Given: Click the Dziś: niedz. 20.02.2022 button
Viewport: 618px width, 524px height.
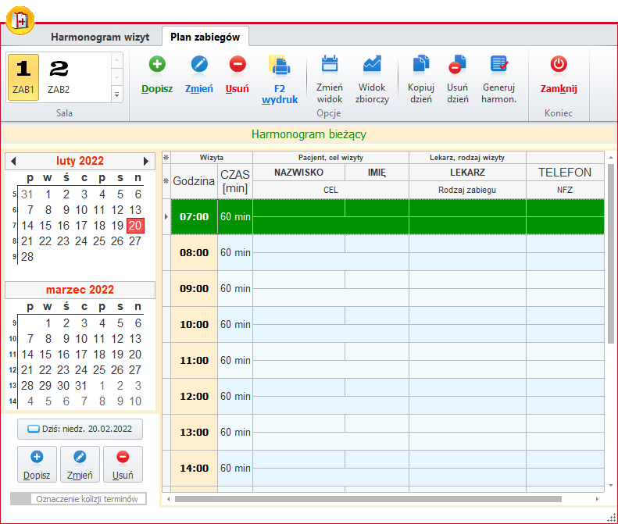Looking at the screenshot, I should click(80, 429).
